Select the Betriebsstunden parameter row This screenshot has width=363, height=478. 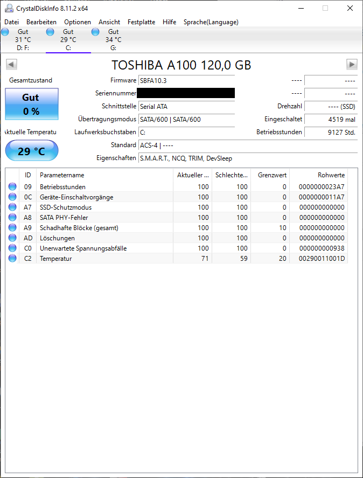(x=177, y=187)
